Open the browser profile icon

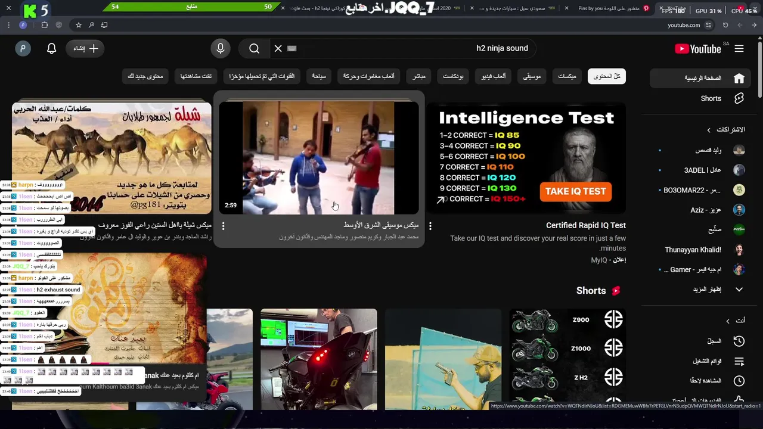click(x=23, y=25)
